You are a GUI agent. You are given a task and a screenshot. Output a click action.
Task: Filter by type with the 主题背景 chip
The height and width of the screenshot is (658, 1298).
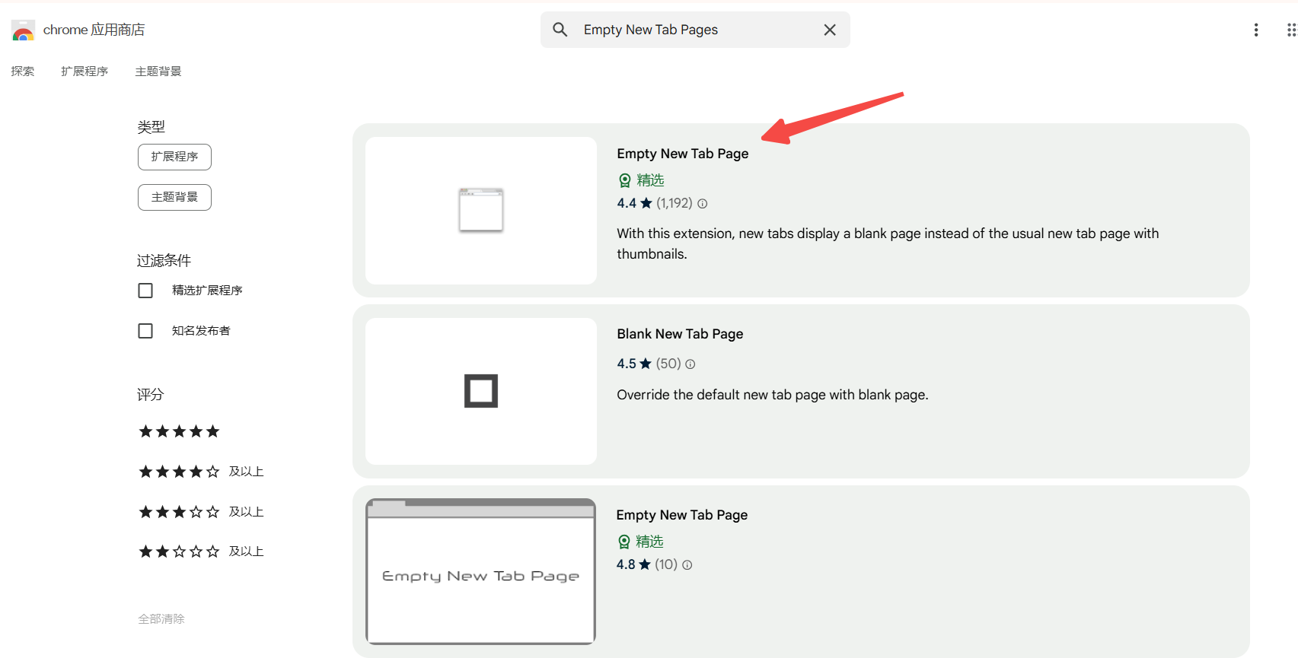pyautogui.click(x=174, y=197)
